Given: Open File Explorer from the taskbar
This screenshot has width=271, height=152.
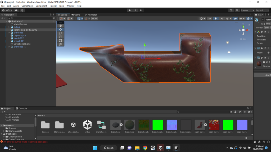Looking at the screenshot, I should pyautogui.click(x=137, y=148).
